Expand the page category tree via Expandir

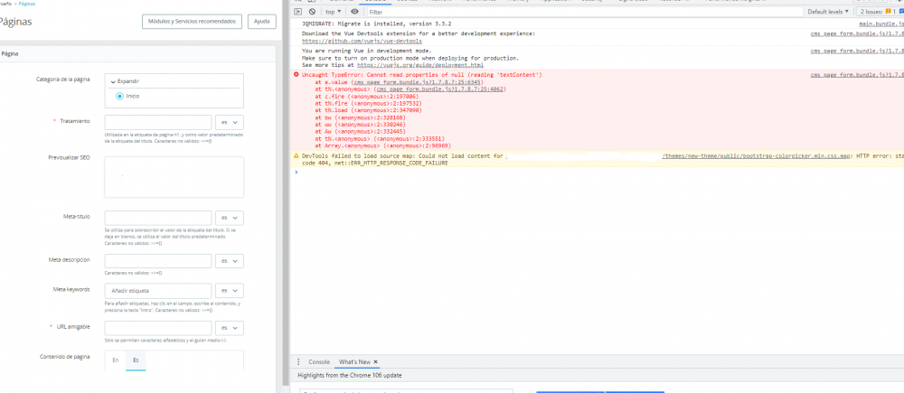[x=125, y=81]
